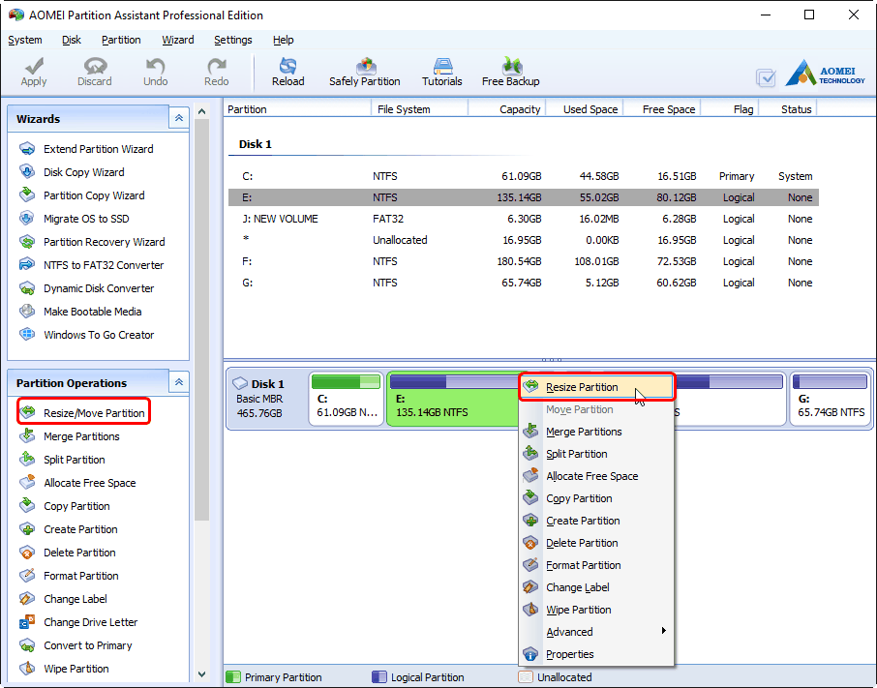Open the Dynamic Disk Converter
The height and width of the screenshot is (688, 877).
(86, 288)
